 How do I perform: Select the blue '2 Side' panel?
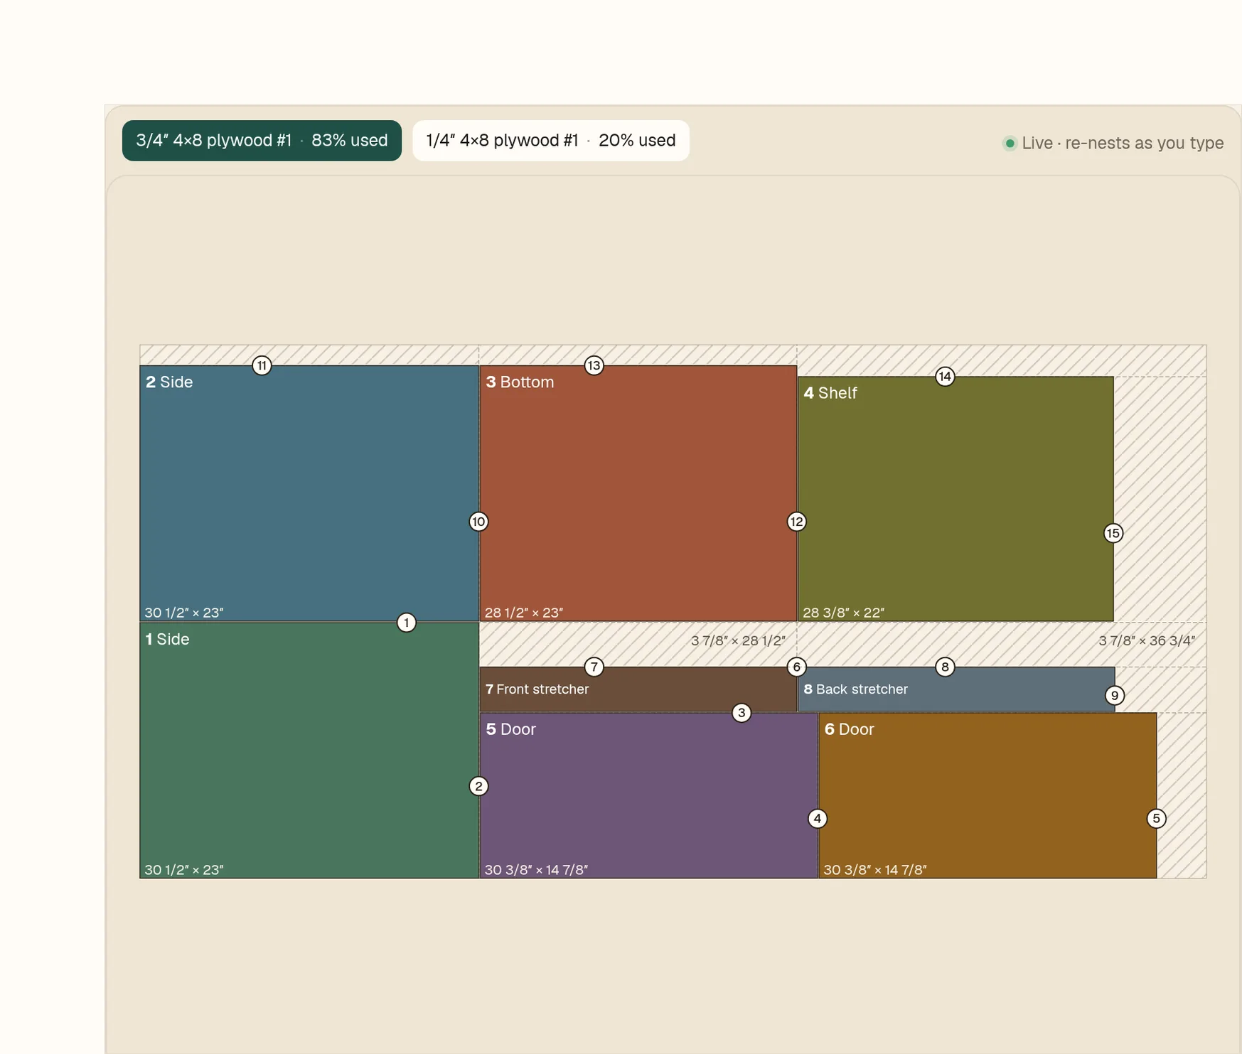click(309, 493)
